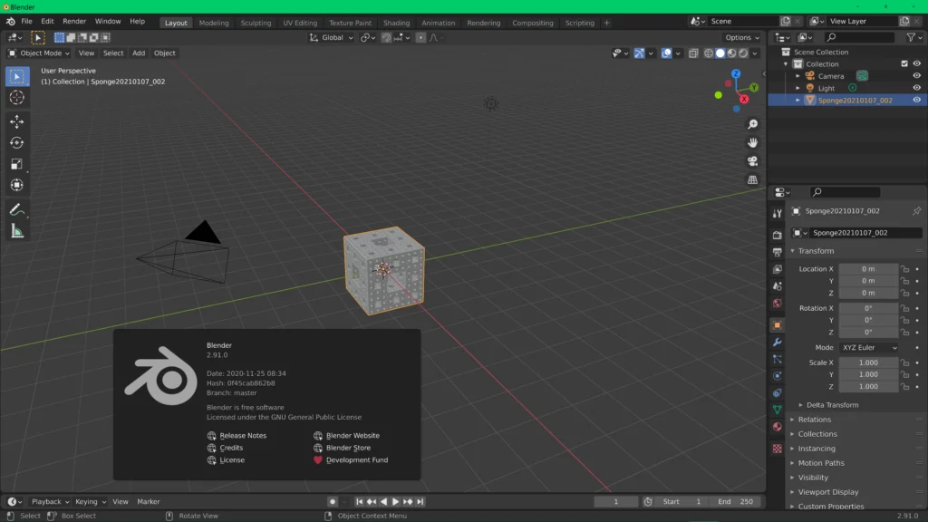Expand the Viewport Display panel

pyautogui.click(x=827, y=492)
